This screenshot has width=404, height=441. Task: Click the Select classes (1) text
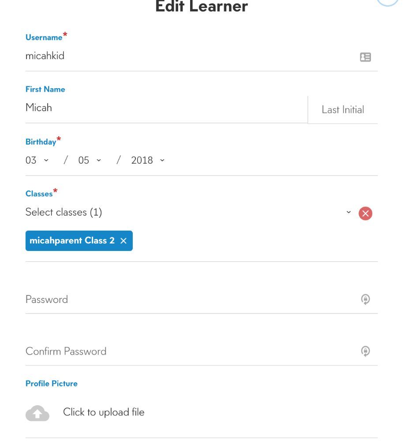pyautogui.click(x=64, y=212)
